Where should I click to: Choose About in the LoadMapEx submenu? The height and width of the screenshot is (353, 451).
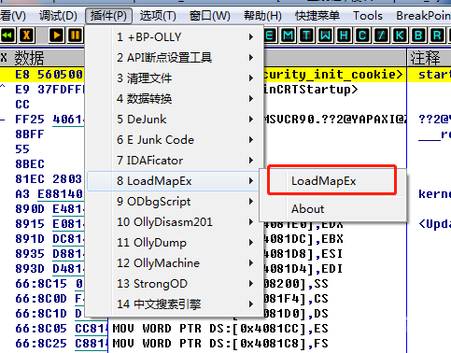point(333,209)
